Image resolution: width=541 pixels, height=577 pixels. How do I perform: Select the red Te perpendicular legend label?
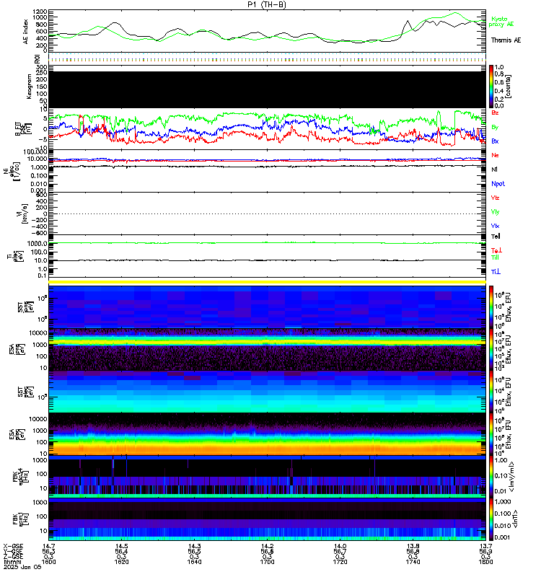(x=496, y=250)
